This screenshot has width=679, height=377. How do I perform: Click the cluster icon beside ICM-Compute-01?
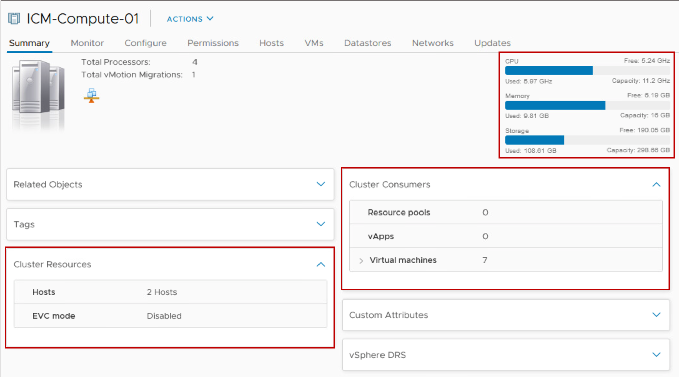pyautogui.click(x=14, y=18)
